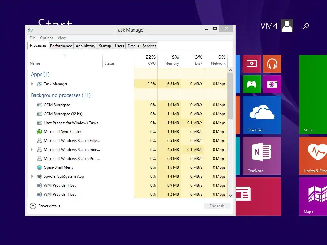Expand Microsoft Windows Search Indexer row
Screen dimensions: 327x245
[32, 149]
